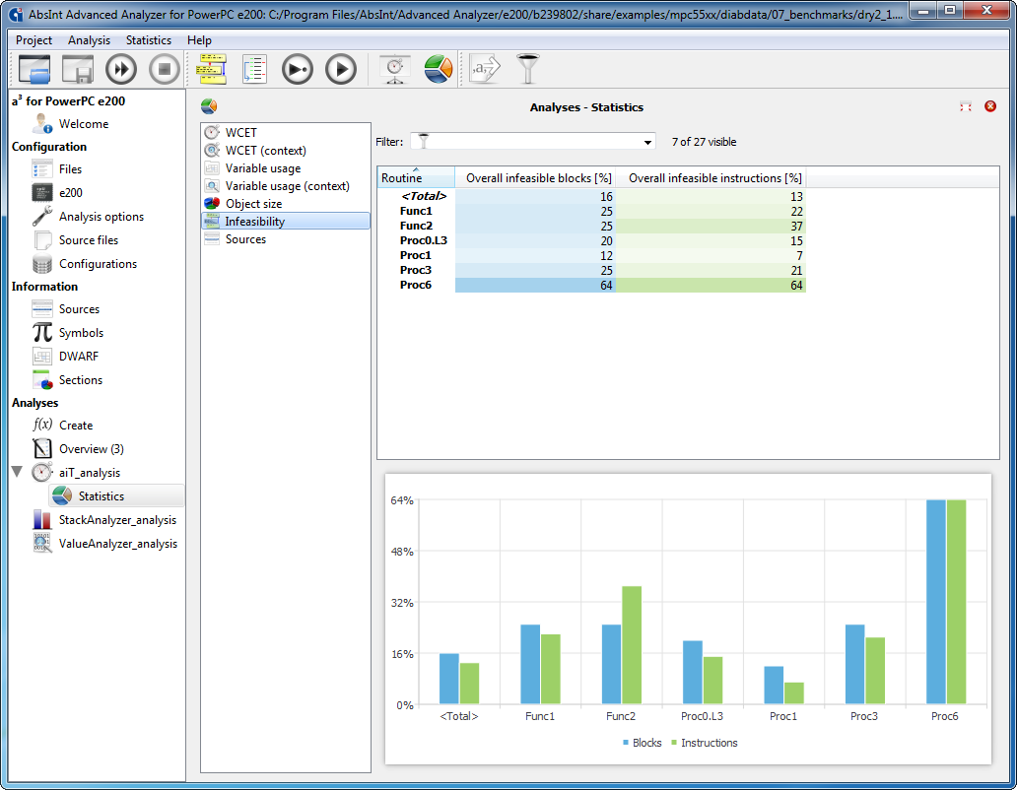Click the stop analysis toolbar button
The image size is (1017, 790).
pos(165,69)
